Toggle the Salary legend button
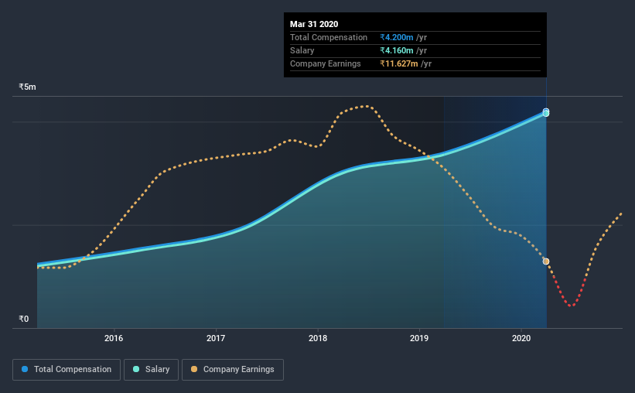This screenshot has width=635, height=393. [x=151, y=370]
